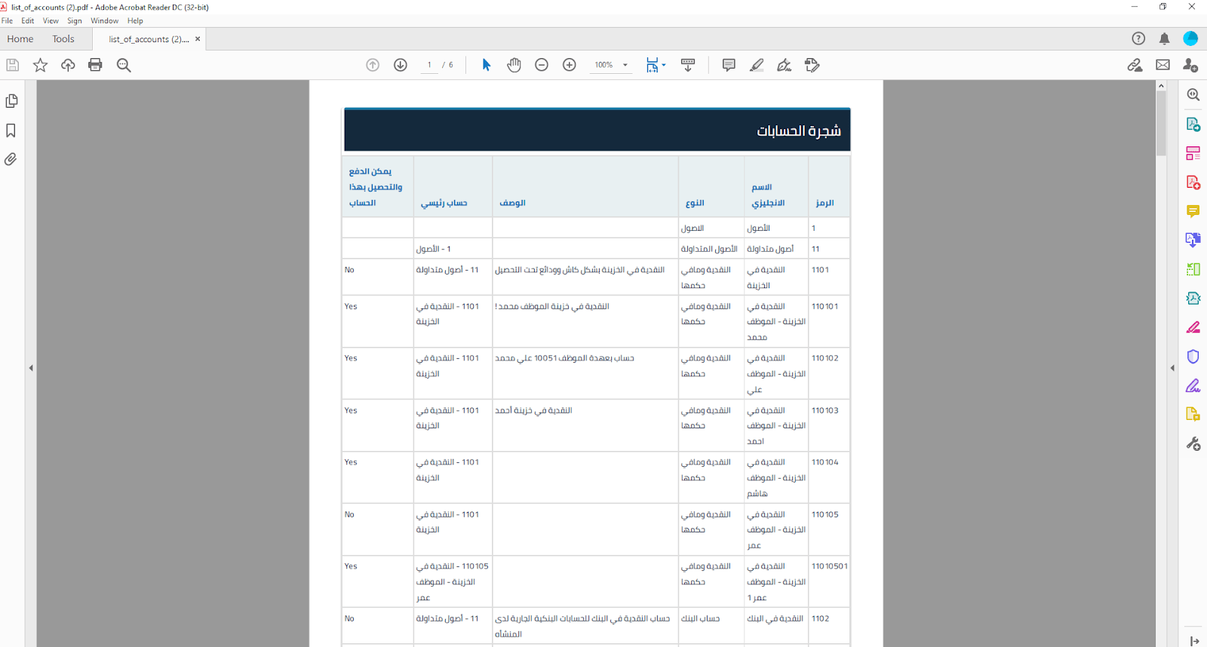Image resolution: width=1207 pixels, height=647 pixels.
Task: Send the file by email
Action: pyautogui.click(x=1162, y=65)
